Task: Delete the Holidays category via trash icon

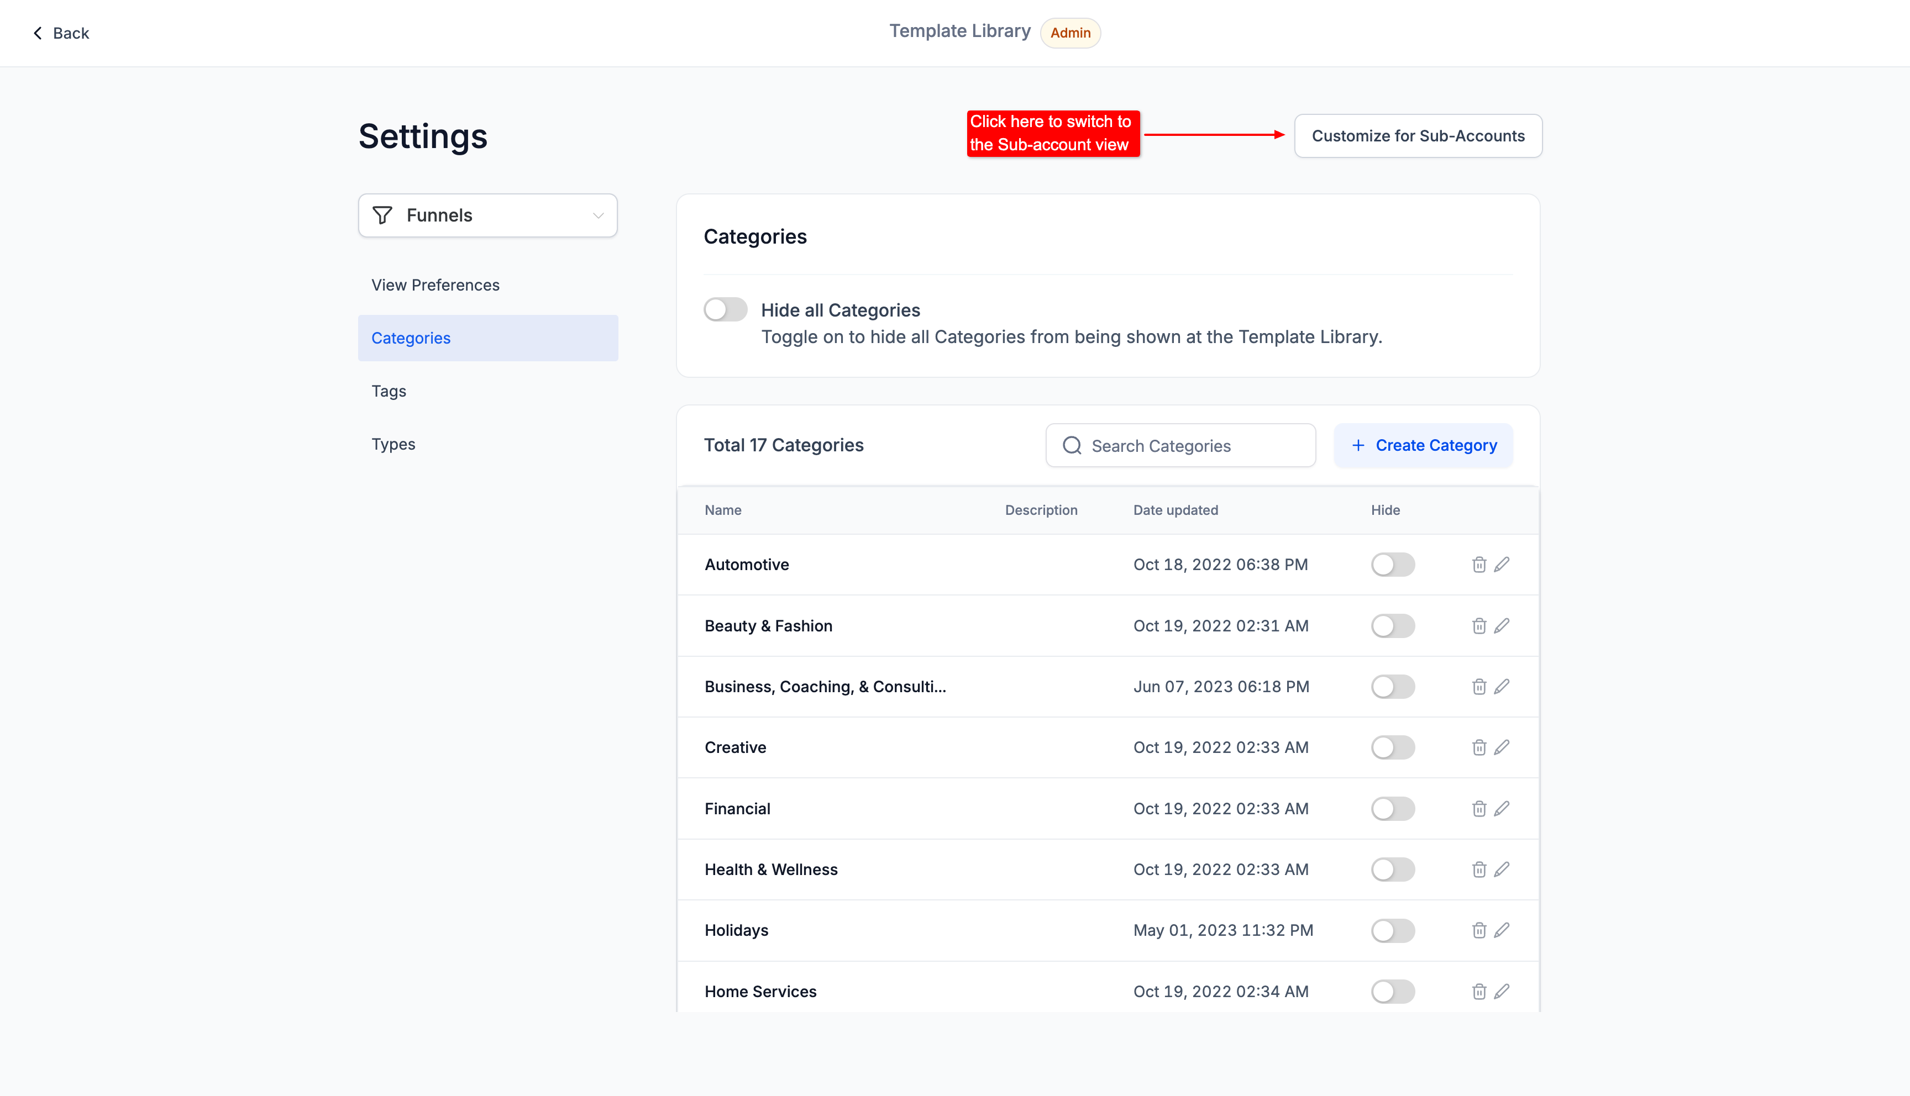Action: click(1478, 930)
